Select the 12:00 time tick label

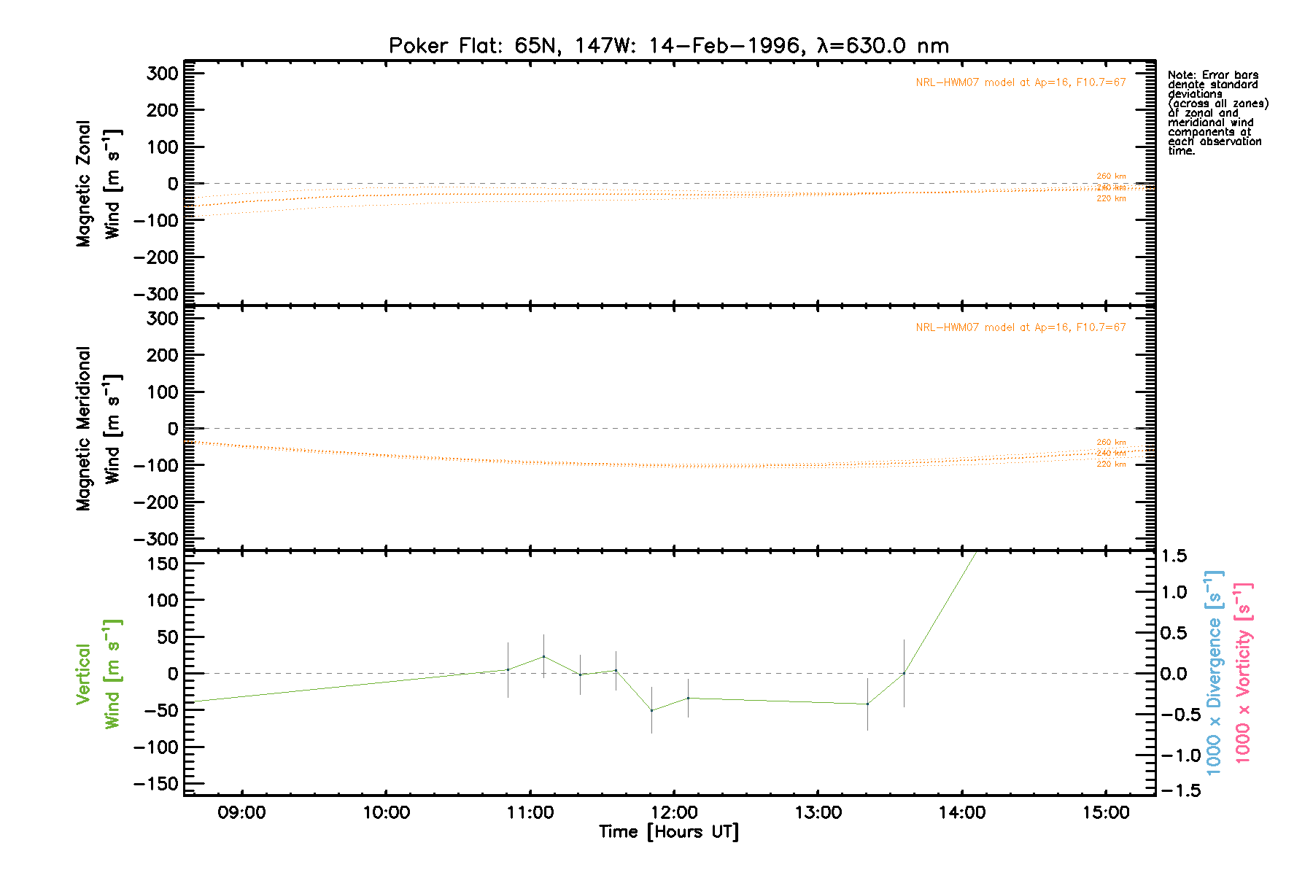[674, 813]
